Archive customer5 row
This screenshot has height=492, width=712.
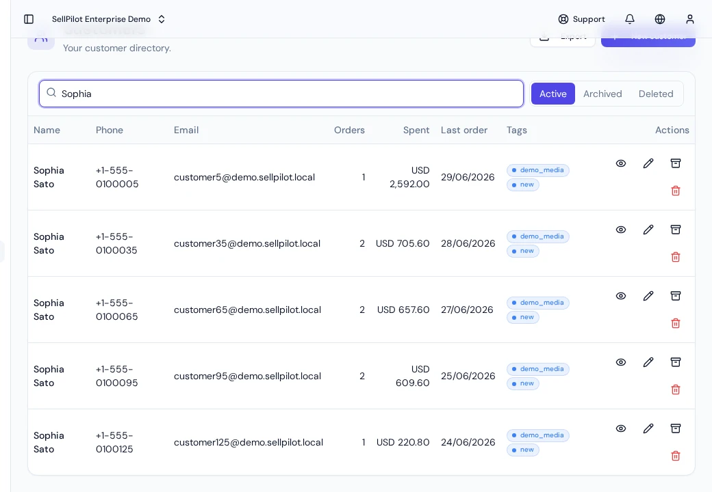coord(676,163)
